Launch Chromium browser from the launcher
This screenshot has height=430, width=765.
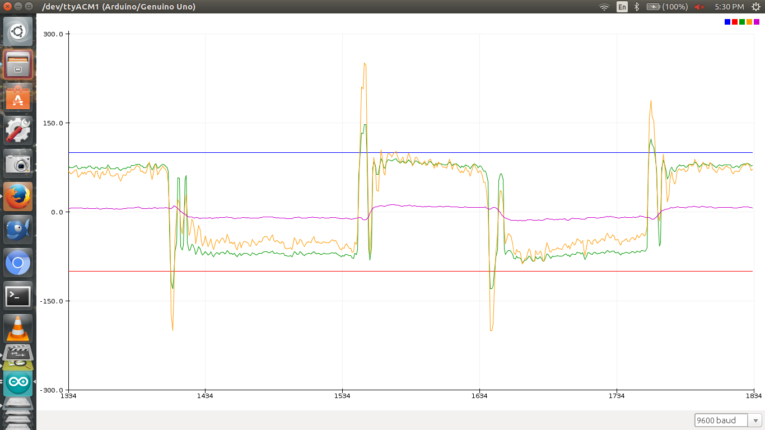point(18,263)
